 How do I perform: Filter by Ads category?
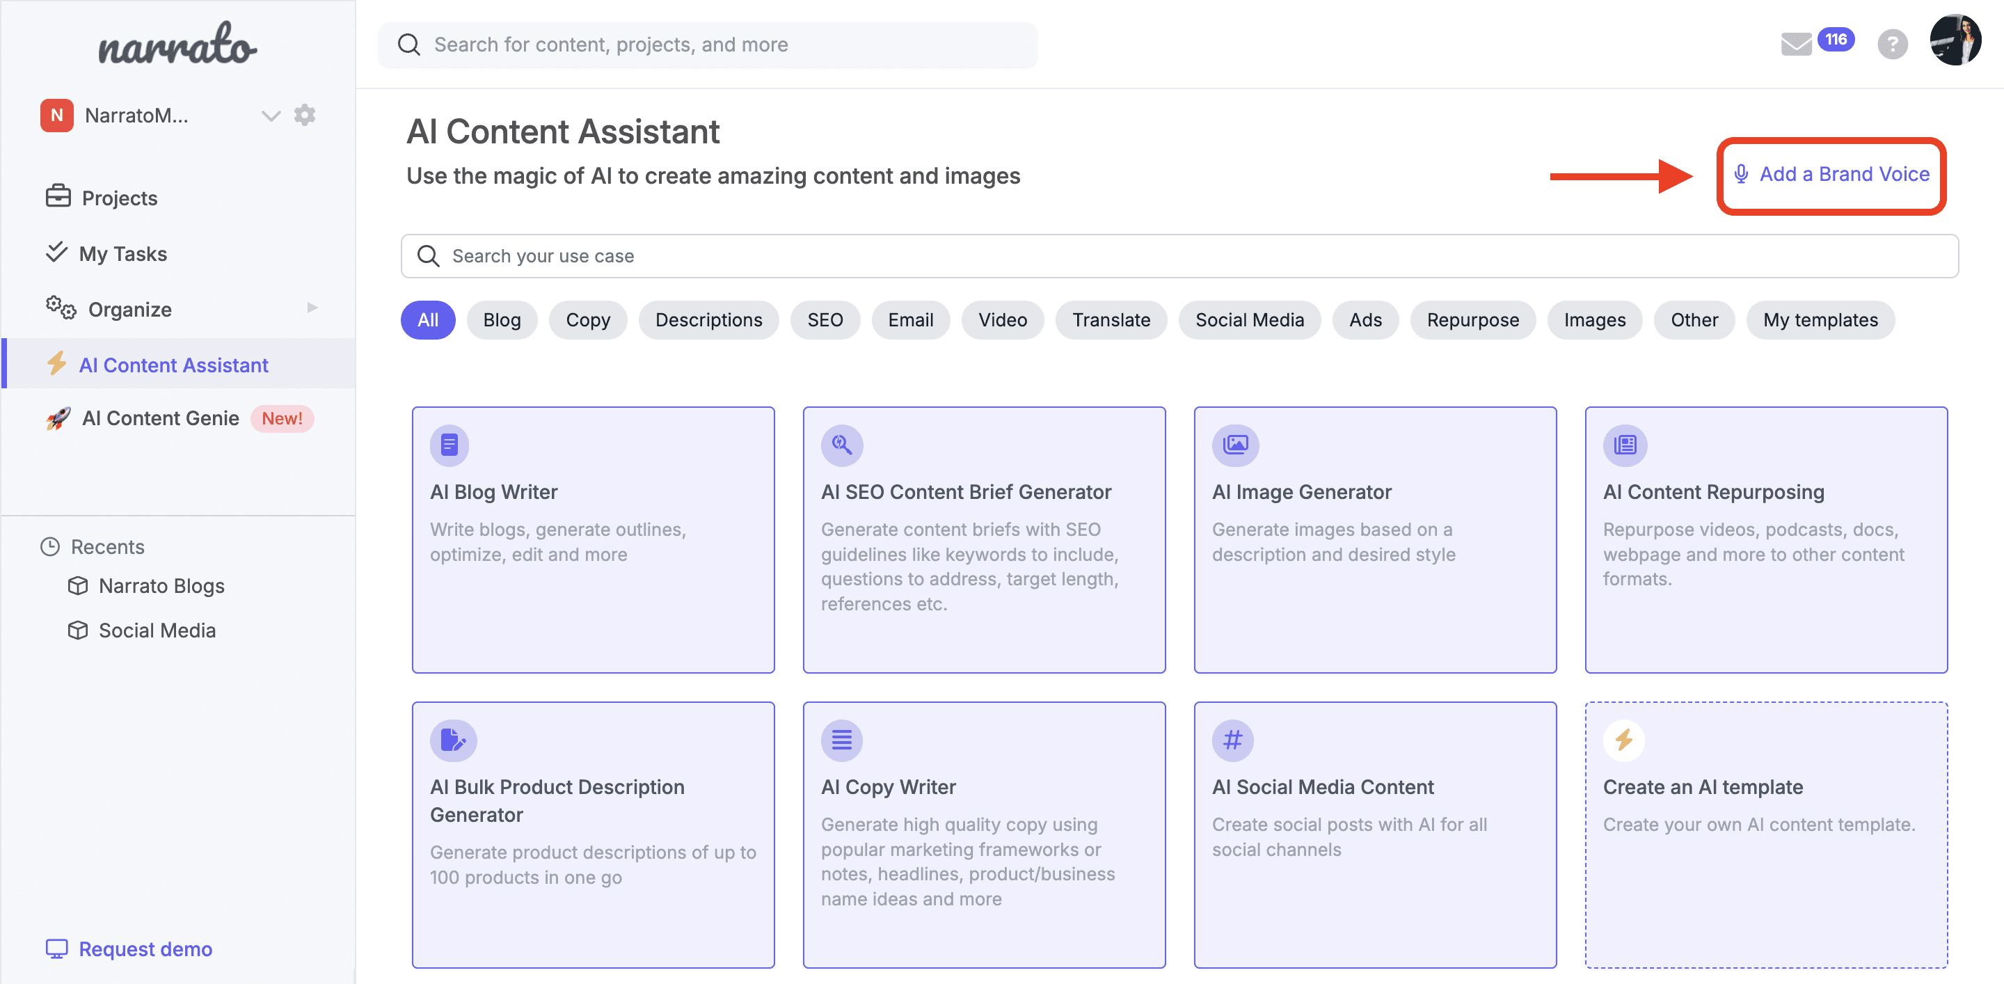(1366, 319)
